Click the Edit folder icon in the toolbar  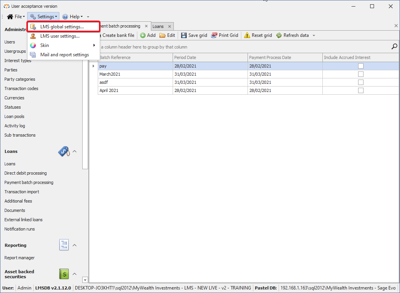[163, 35]
